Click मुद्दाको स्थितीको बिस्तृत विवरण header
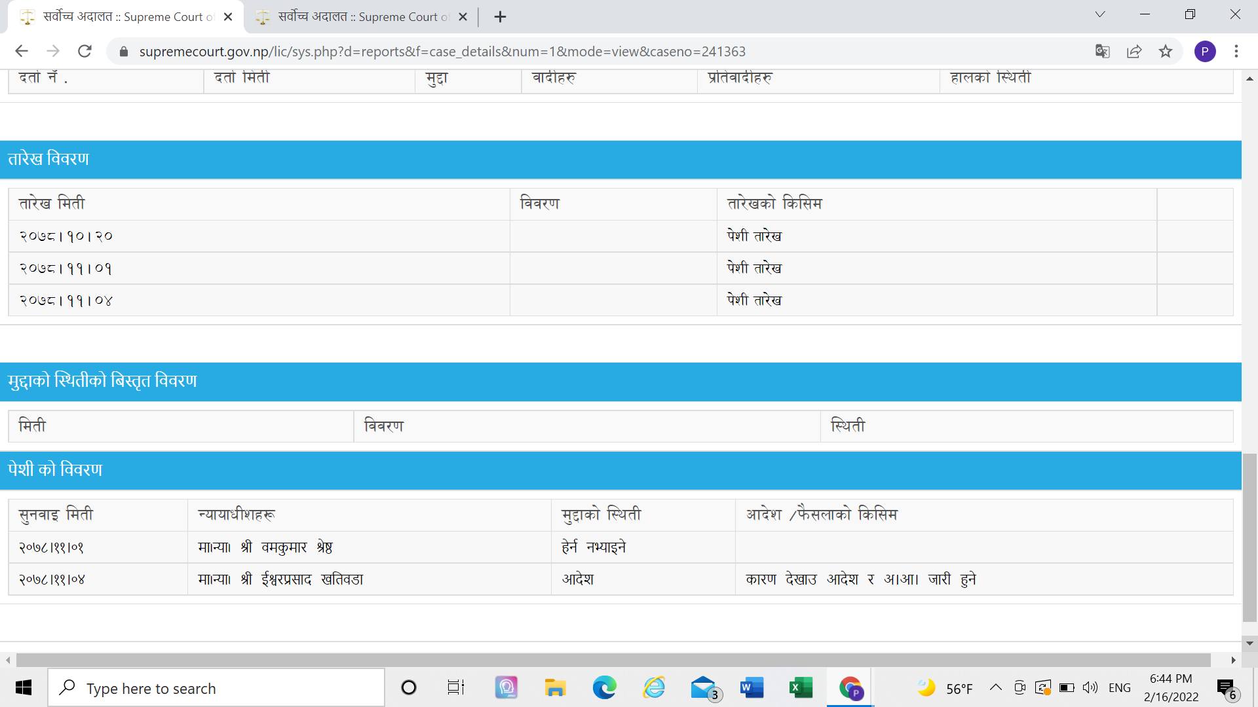This screenshot has height=707, width=1258. 102,381
